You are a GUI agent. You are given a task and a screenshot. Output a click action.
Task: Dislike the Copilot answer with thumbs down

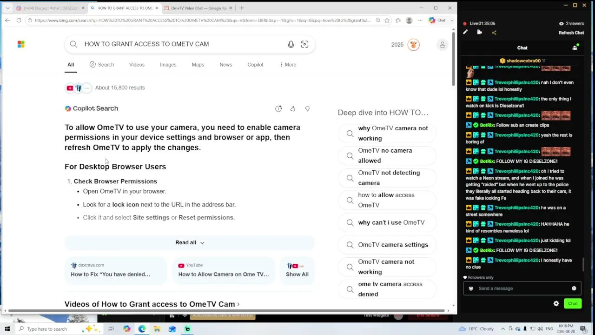coord(307,109)
